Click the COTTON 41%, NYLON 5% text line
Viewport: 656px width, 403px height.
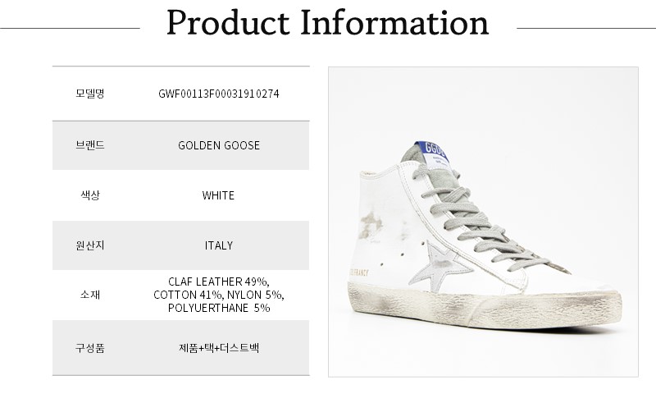click(218, 295)
